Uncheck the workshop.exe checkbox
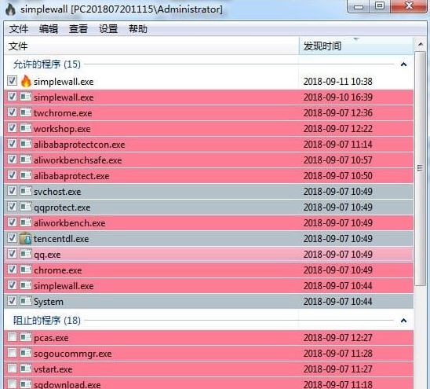The image size is (430, 389). (12, 128)
